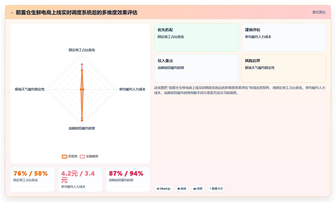Click the 固定用工占比优化 text in 优先匹配 card

(x=171, y=37)
